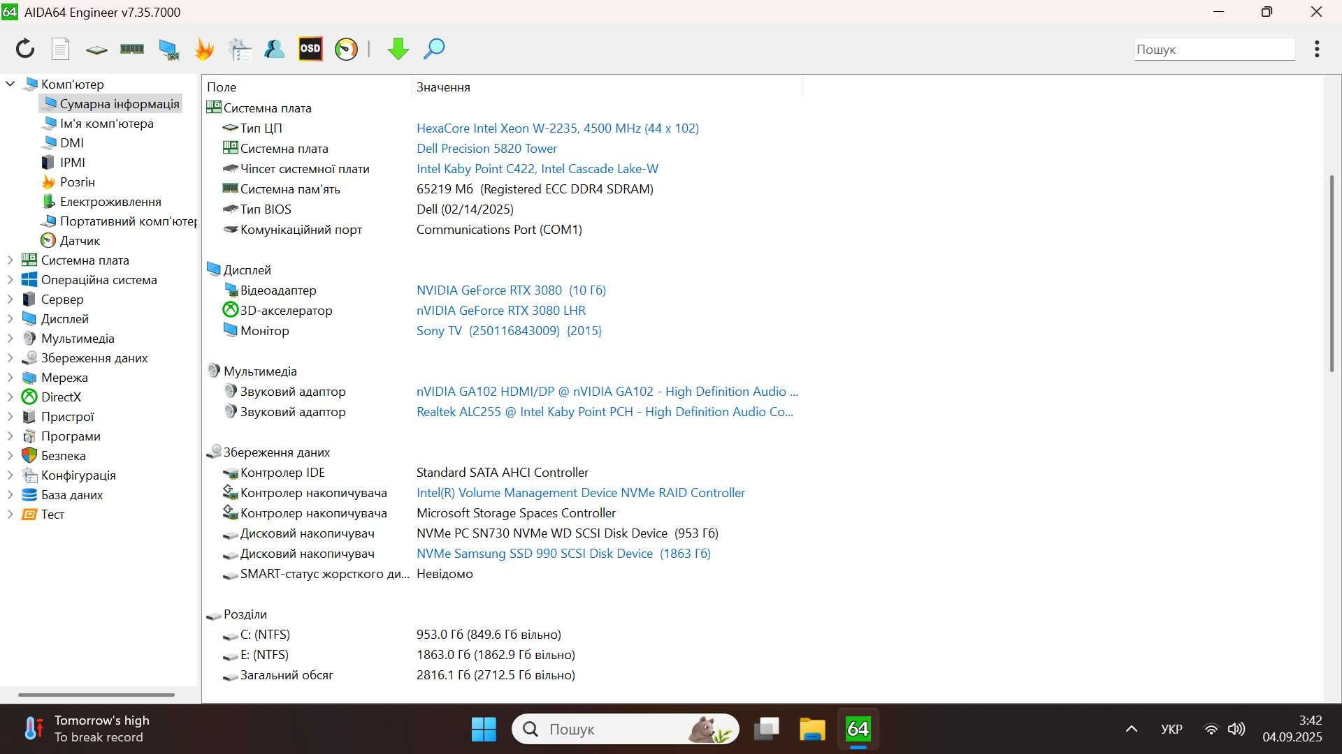Open nVIDIA GA102 HDMI/DP audio link

tap(607, 391)
